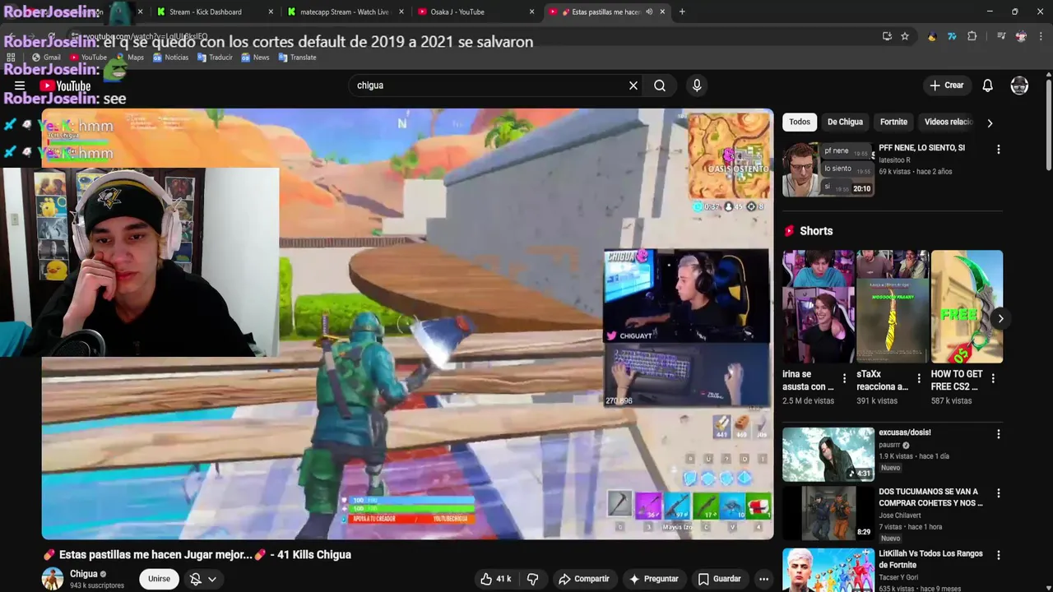The image size is (1053, 592).
Task: Open Gmail bookmark
Action: [x=46, y=58]
